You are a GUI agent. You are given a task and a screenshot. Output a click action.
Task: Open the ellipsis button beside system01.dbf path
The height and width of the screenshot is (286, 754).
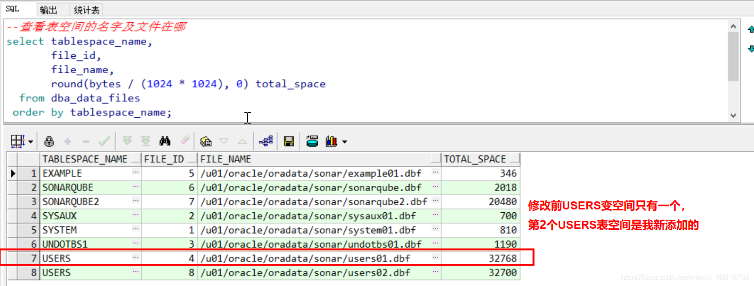click(x=436, y=229)
